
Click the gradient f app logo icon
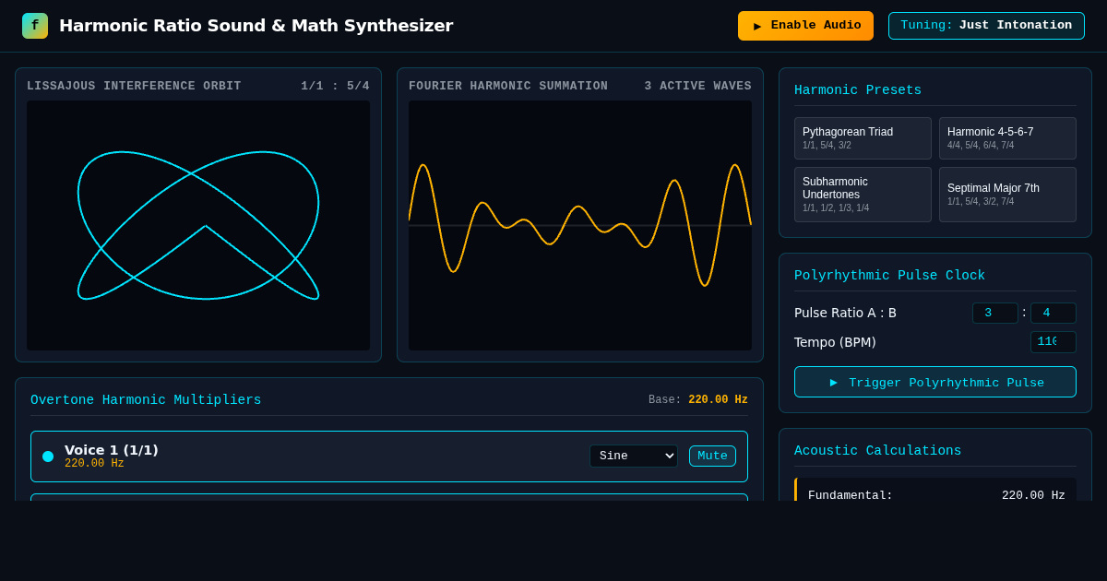pyautogui.click(x=35, y=26)
